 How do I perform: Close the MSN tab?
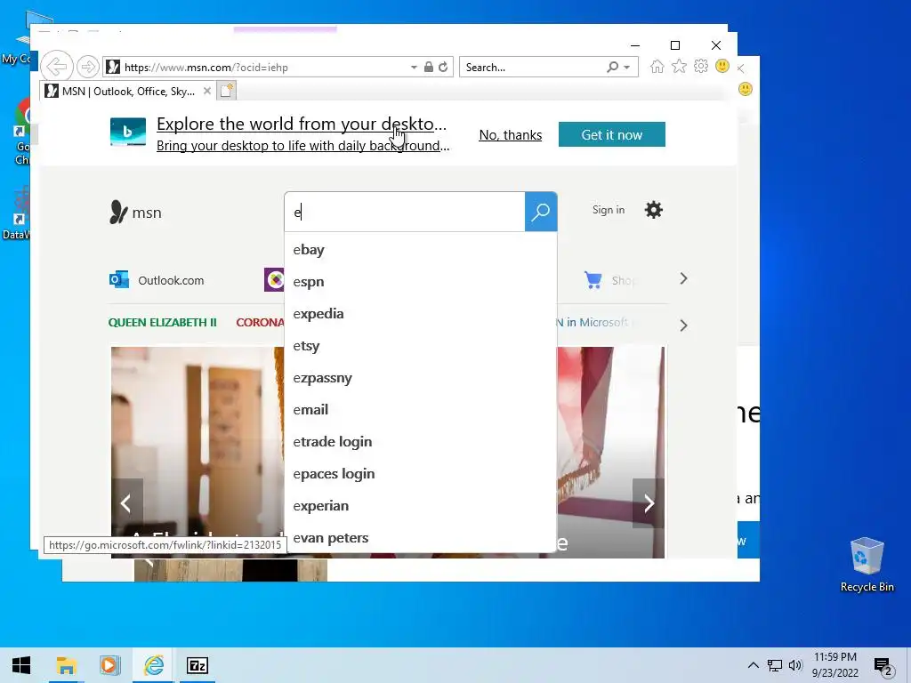point(206,92)
